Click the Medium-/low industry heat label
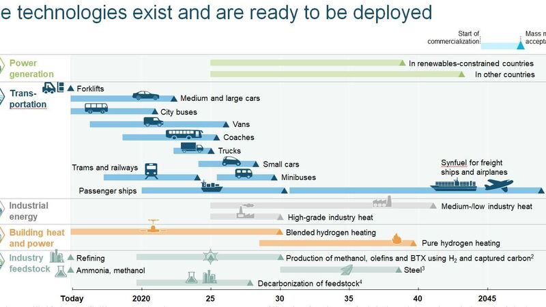 point(487,207)
